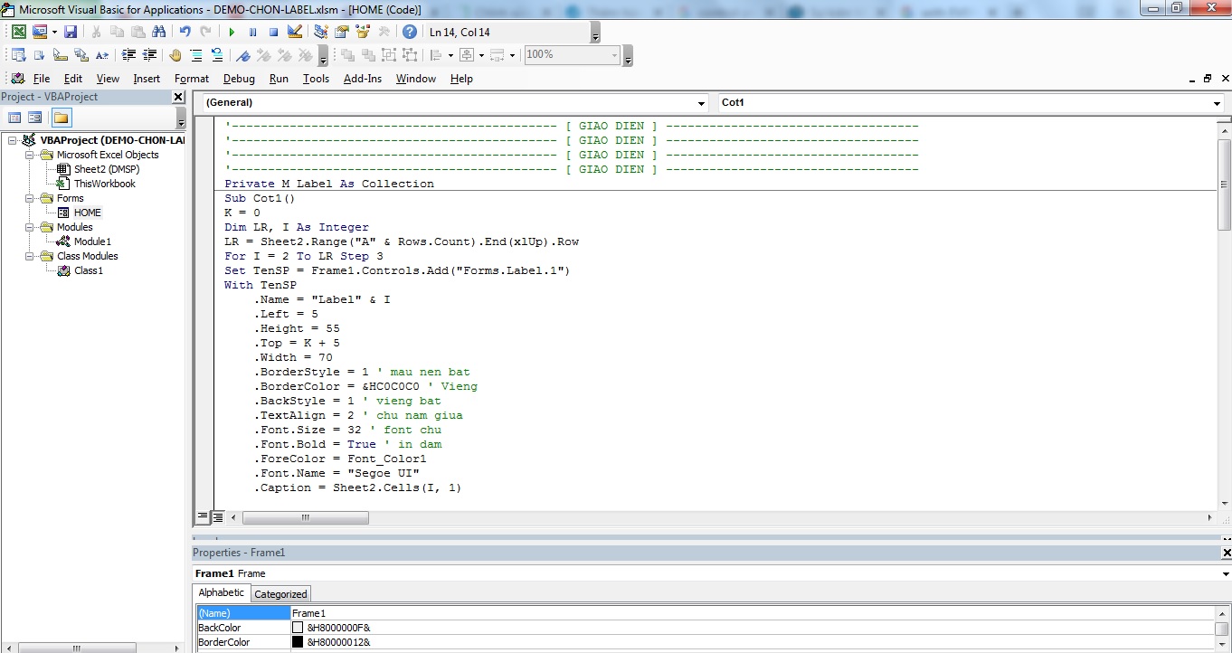Screen dimensions: 1232x653
Task: Click the List Constants icon
Action: 39,55
